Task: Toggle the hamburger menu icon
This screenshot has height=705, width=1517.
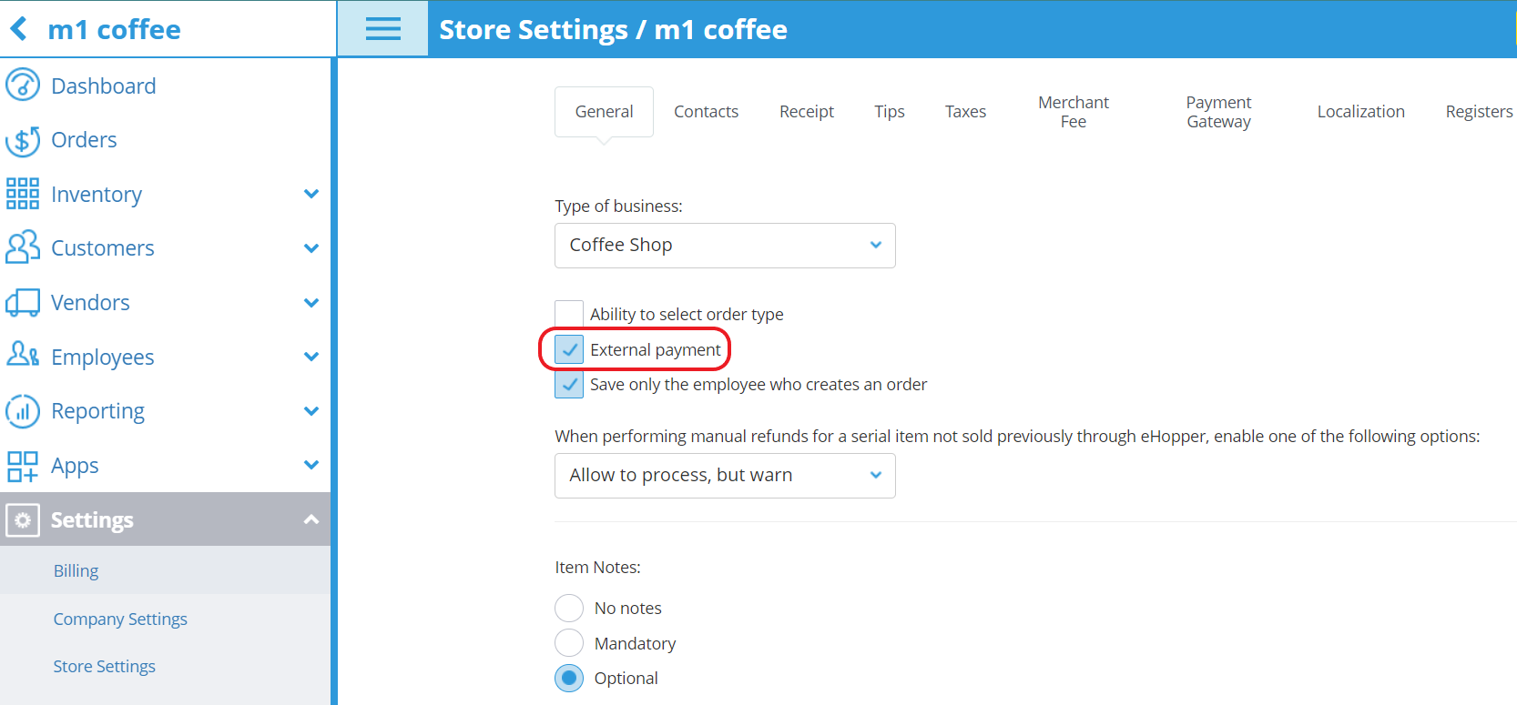Action: coord(382,29)
